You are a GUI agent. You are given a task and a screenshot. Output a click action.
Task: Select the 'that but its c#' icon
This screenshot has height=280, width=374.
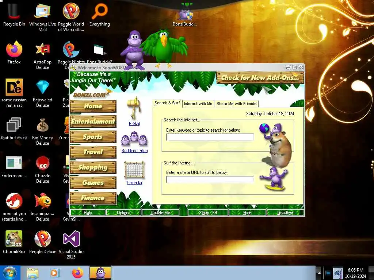(x=14, y=129)
